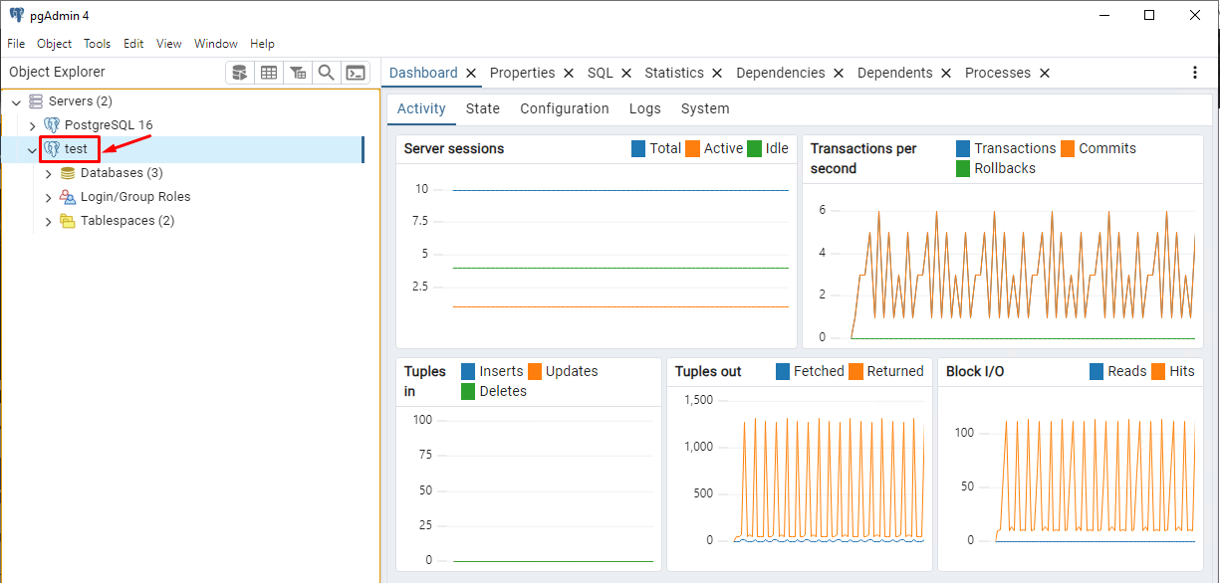
Task: Open the View menu
Action: 169,44
